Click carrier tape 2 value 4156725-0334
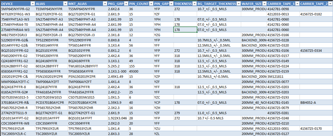 click(x=316, y=50)
